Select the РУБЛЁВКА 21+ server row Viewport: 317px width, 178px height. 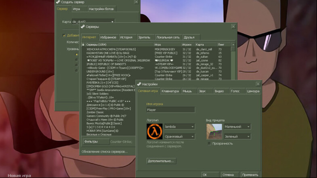pos(109,83)
